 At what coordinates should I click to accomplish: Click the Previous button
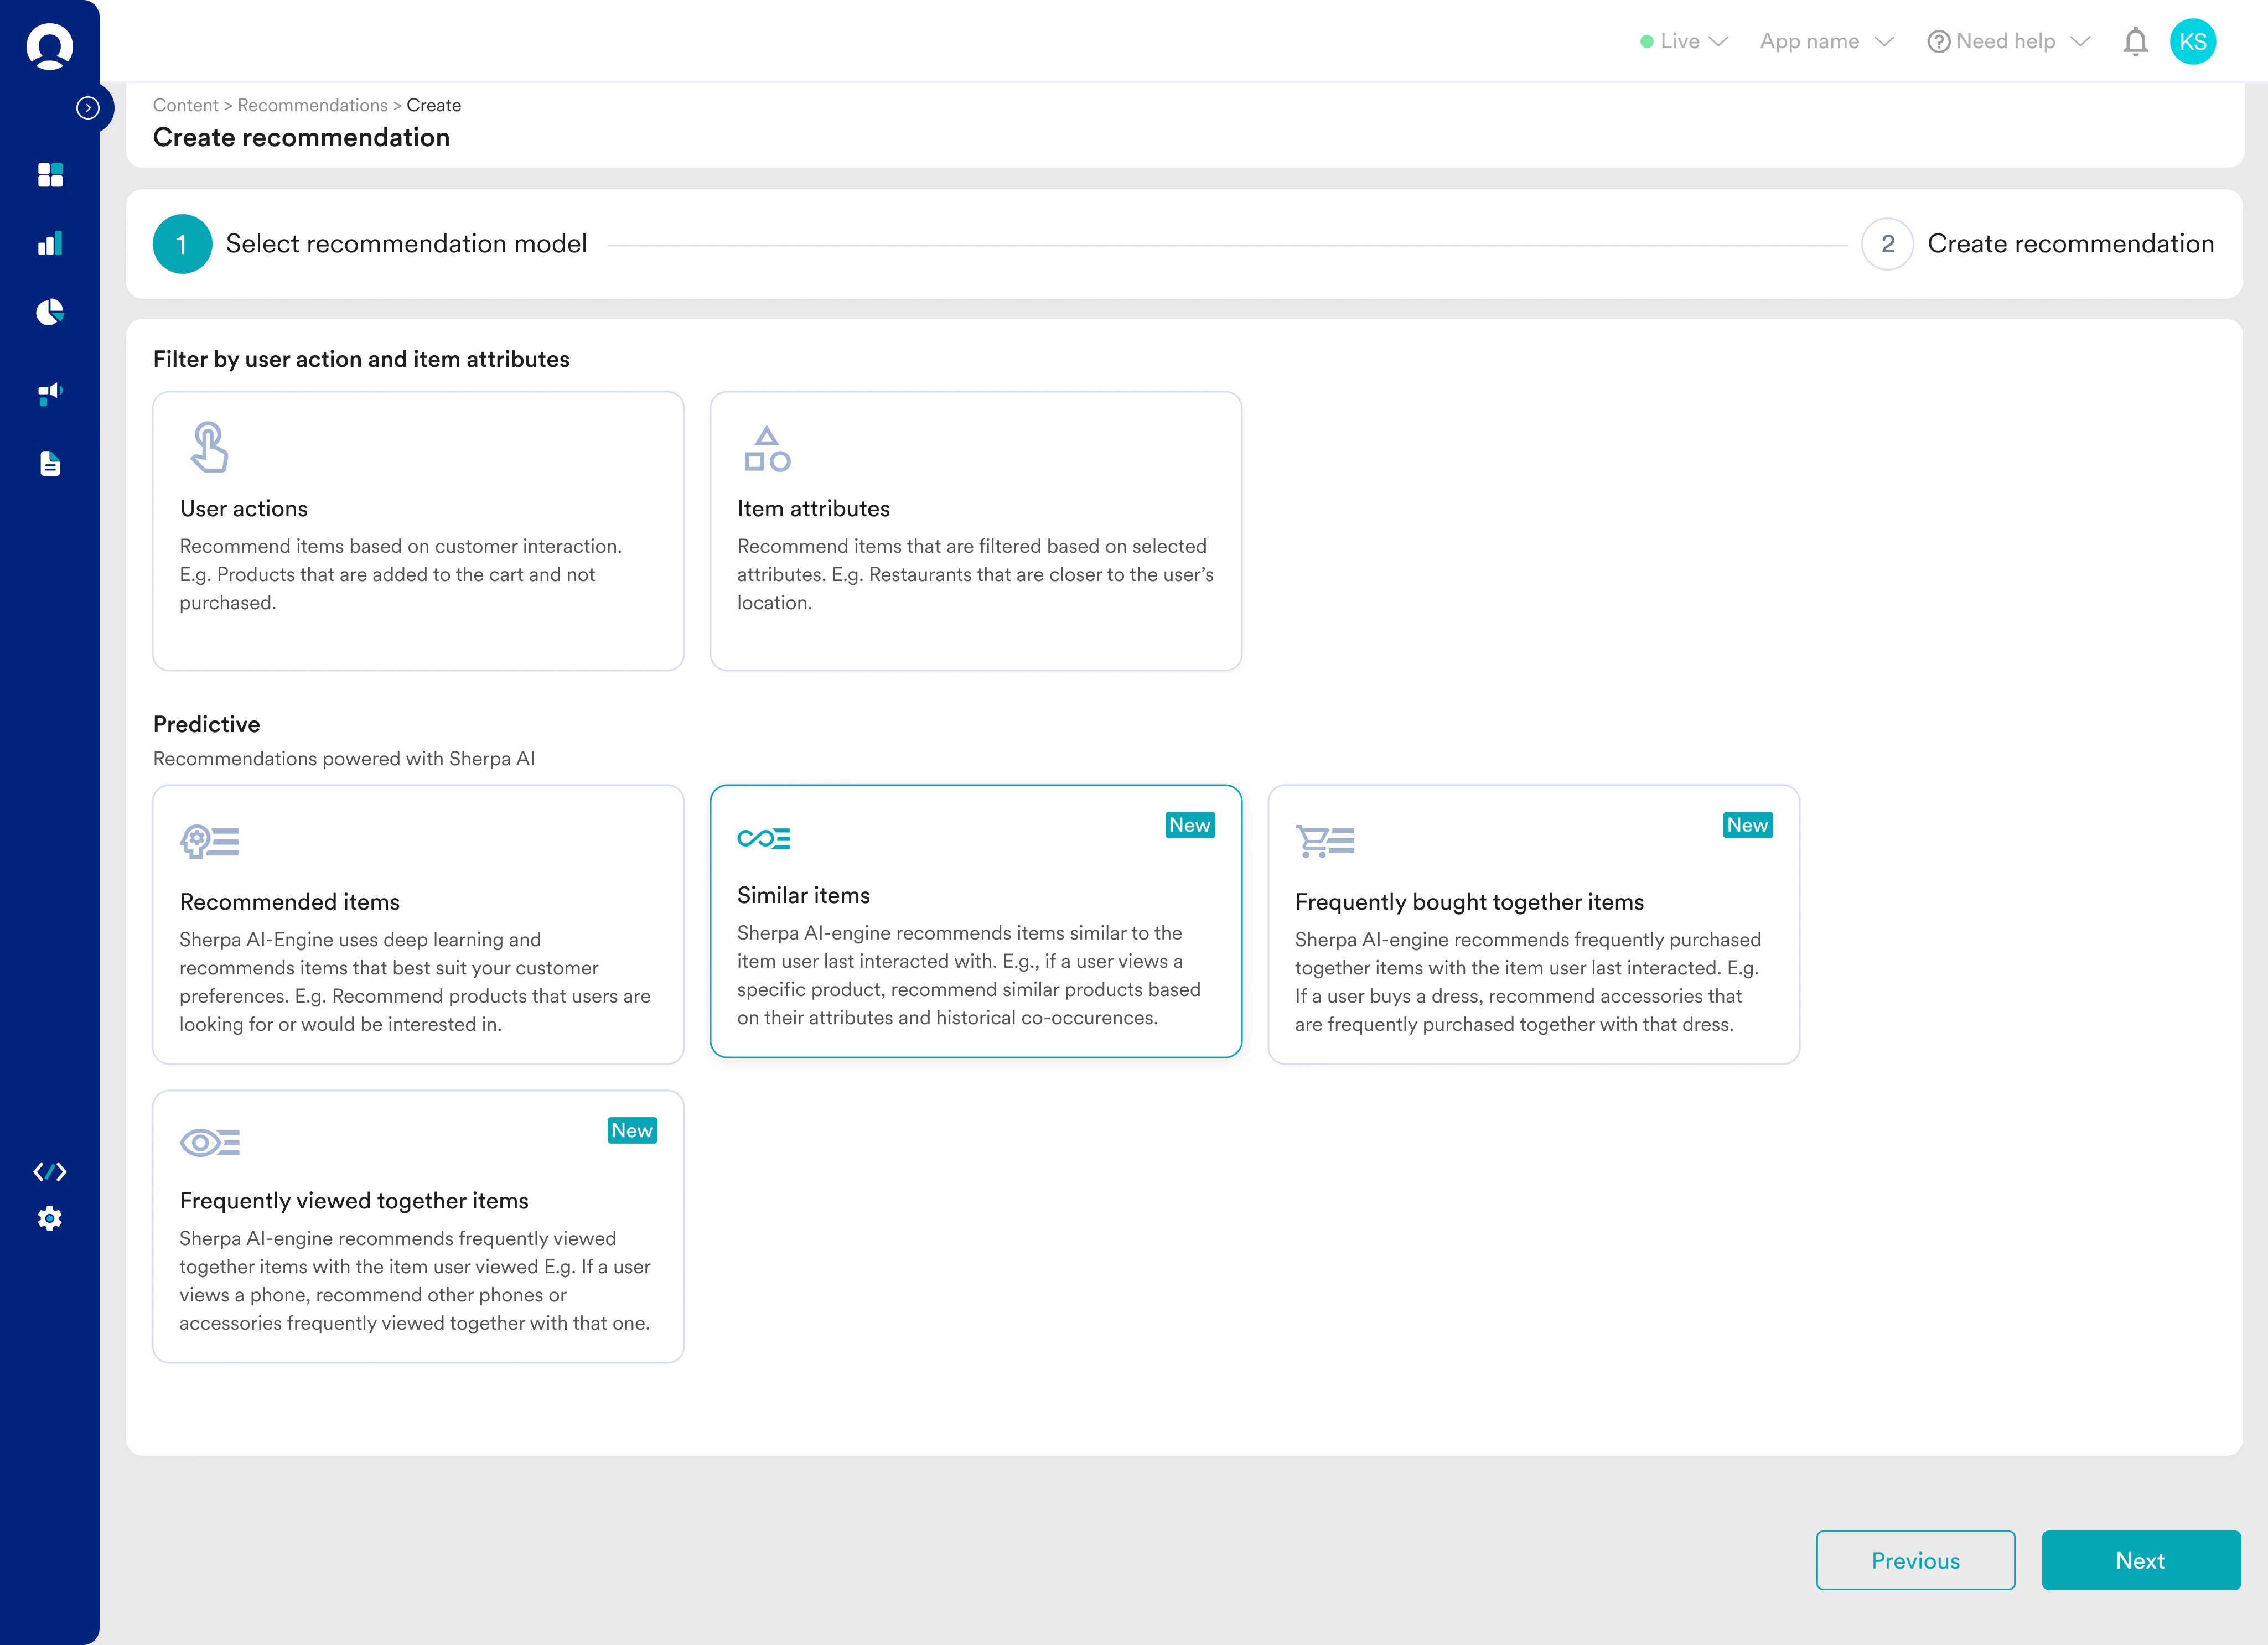coord(1915,1560)
